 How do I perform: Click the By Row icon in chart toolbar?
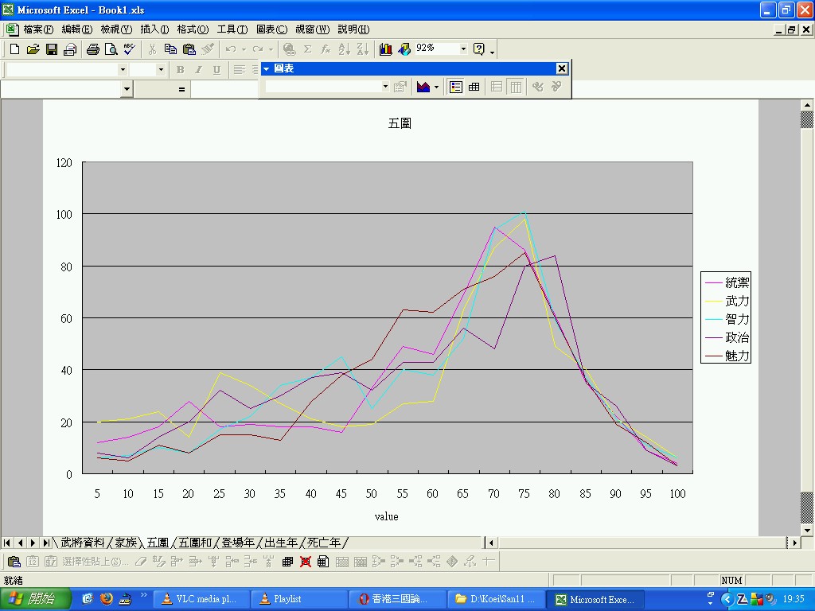[497, 88]
